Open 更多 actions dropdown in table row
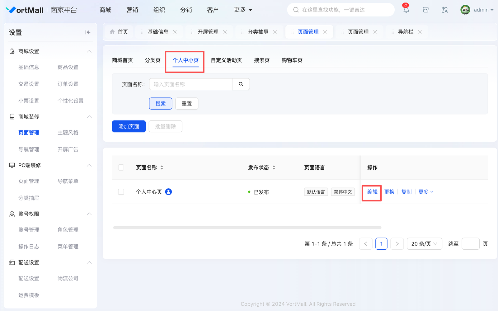This screenshot has height=311, width=498. 426,192
